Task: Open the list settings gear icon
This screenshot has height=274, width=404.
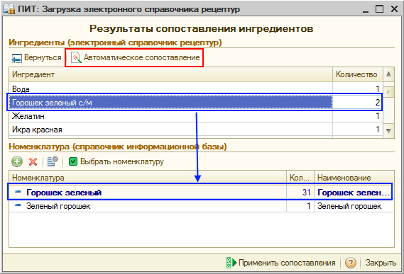Action: 53,161
